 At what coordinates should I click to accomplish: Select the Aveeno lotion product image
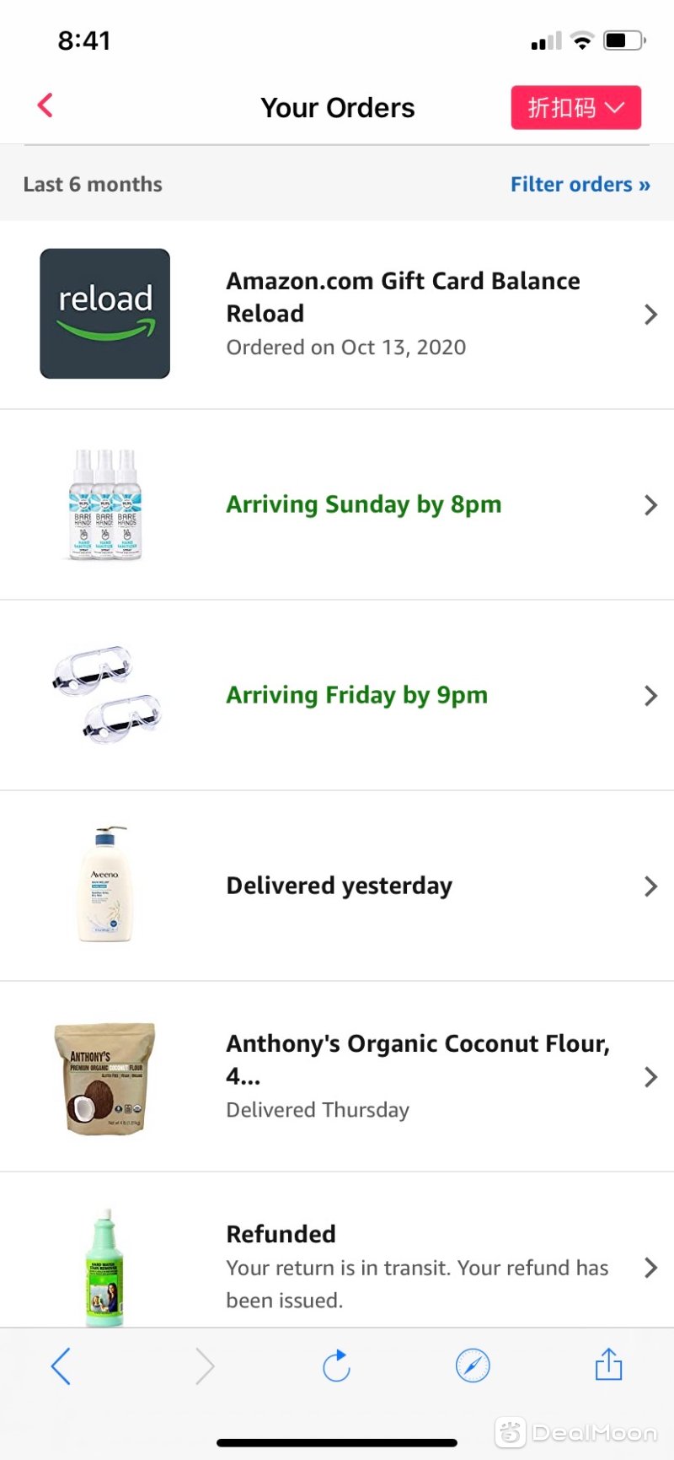pyautogui.click(x=105, y=885)
